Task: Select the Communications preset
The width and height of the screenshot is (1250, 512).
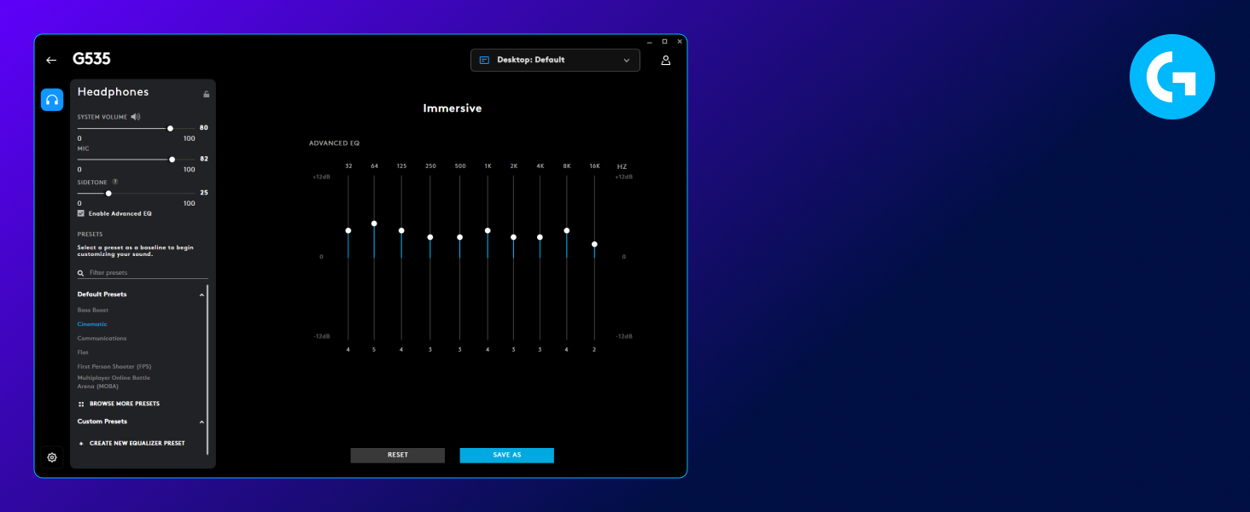Action: (x=102, y=339)
